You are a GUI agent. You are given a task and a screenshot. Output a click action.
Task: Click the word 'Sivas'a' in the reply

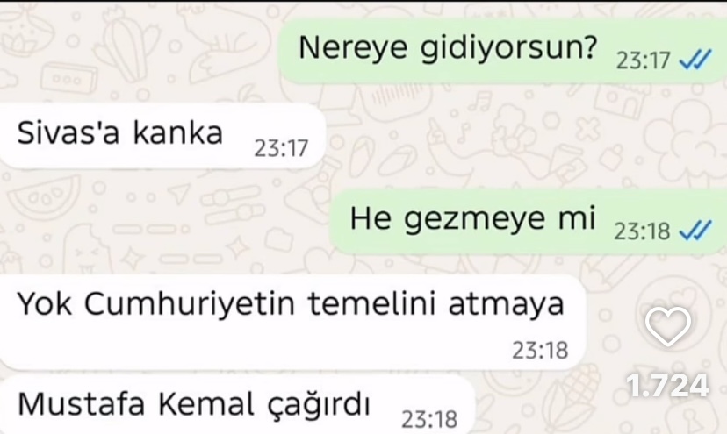[x=68, y=132]
